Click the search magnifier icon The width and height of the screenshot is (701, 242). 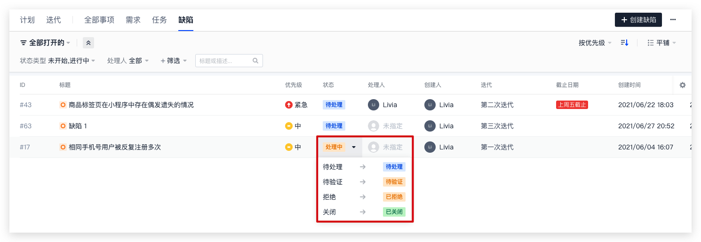point(255,61)
